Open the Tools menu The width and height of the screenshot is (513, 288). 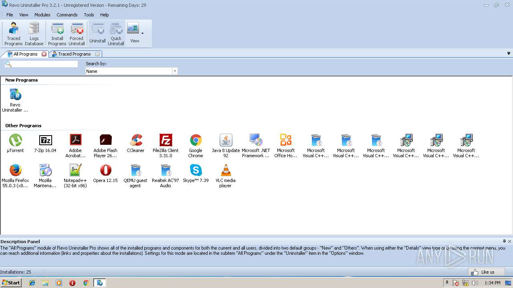[89, 15]
